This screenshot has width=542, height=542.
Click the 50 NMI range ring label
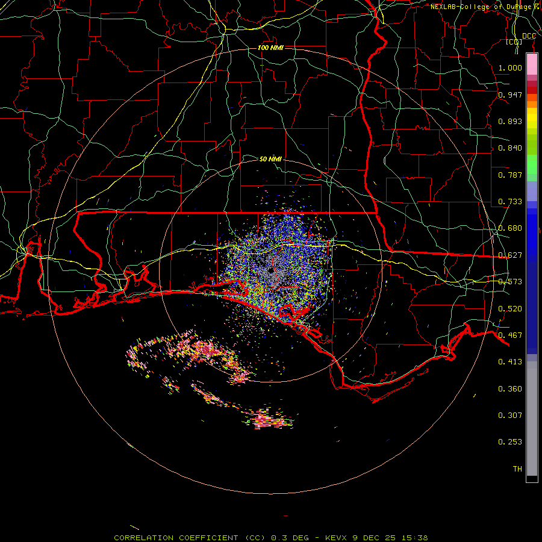pos(270,159)
